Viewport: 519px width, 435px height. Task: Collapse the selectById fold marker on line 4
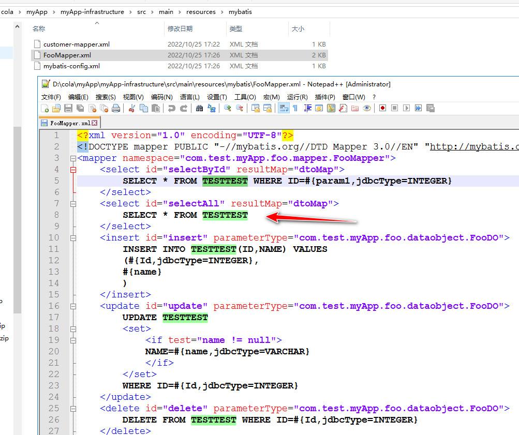point(73,170)
